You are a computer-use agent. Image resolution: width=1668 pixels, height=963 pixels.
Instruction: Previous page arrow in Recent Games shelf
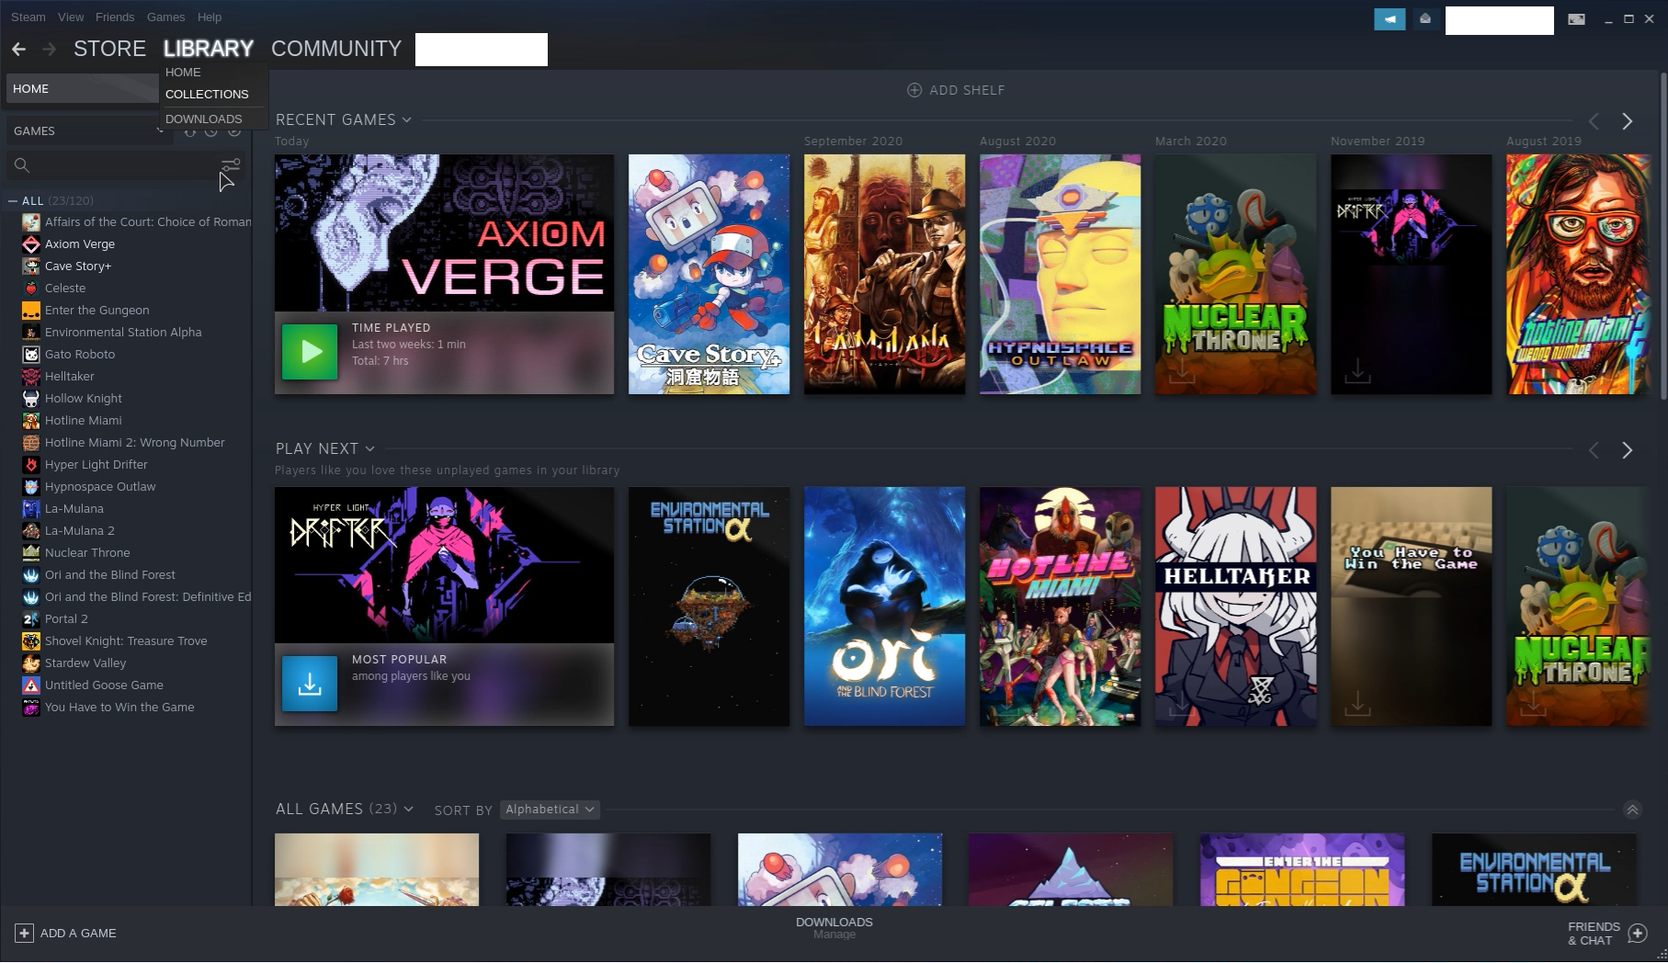pyautogui.click(x=1594, y=121)
